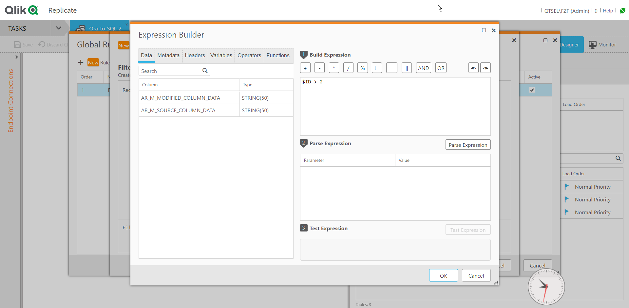Maximize the Expression Builder dialog
This screenshot has width=629, height=308.
pos(484,30)
